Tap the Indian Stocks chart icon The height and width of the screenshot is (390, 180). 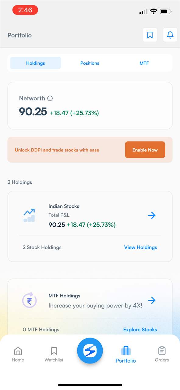[x=29, y=215]
